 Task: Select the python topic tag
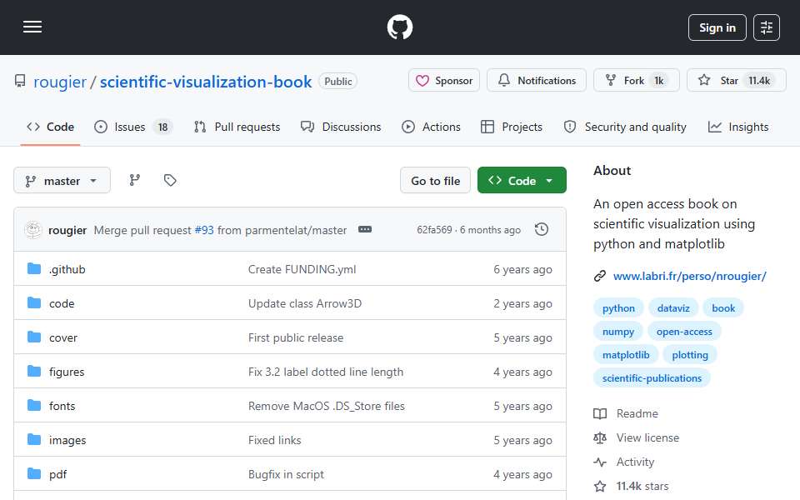coord(618,308)
